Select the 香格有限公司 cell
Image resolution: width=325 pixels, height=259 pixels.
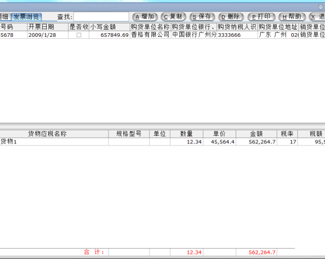pos(151,35)
